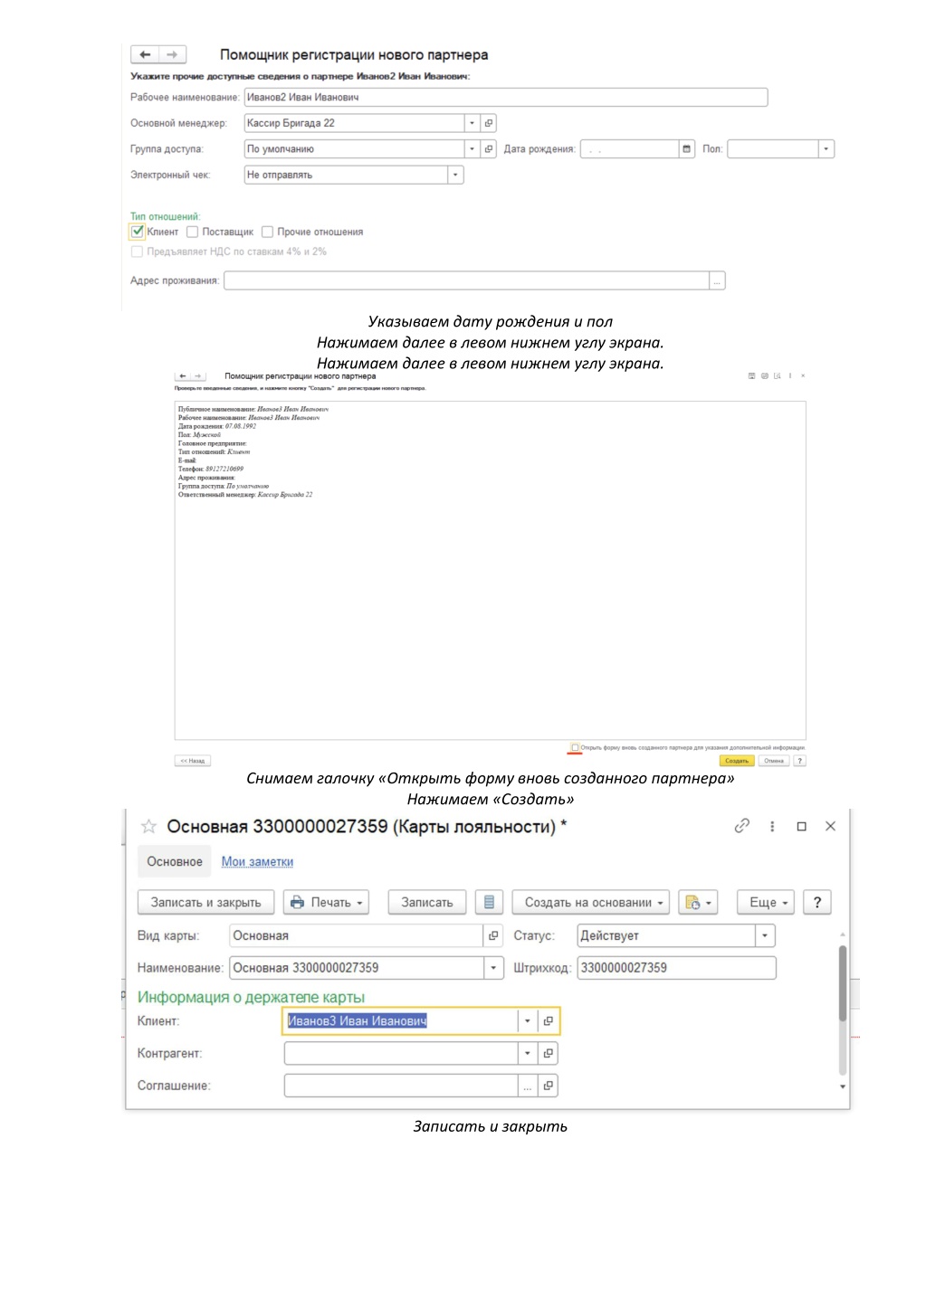The height and width of the screenshot is (1309, 926).
Task: Open the Вид карты record via its open icon
Action: [493, 935]
